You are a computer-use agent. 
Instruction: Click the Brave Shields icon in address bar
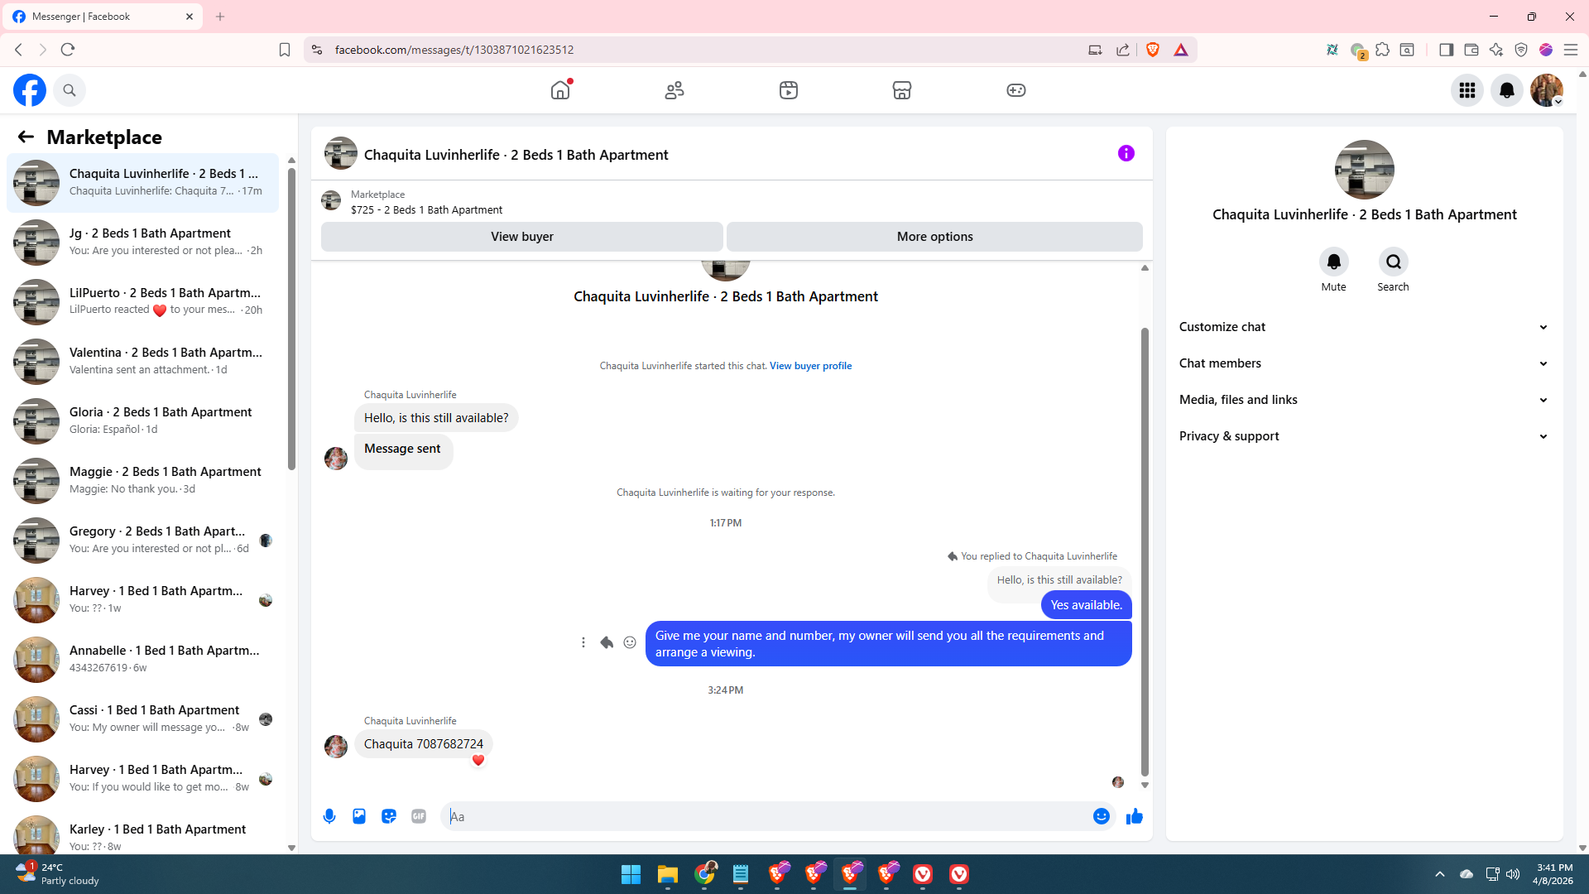[x=1153, y=50]
